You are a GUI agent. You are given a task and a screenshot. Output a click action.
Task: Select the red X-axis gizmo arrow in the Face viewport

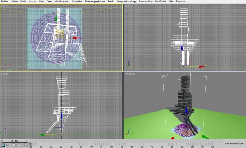tap(202, 67)
